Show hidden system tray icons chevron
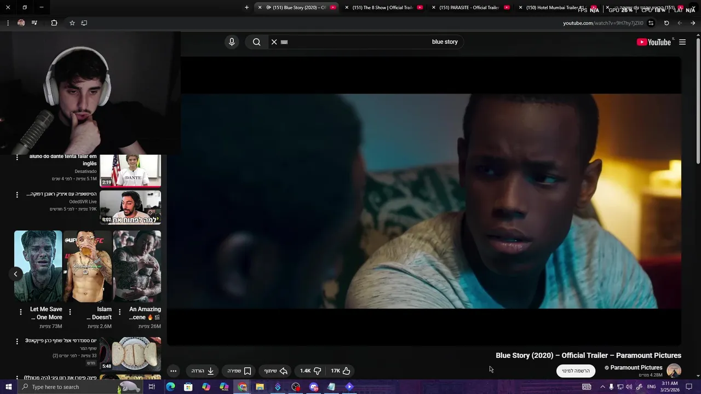 point(602,387)
